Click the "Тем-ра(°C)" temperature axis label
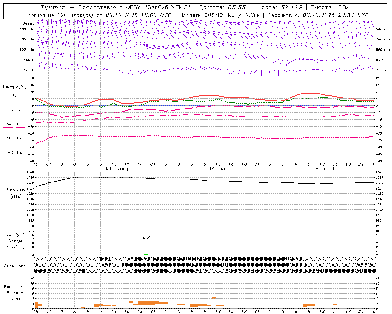The image size is (392, 314). point(14,87)
